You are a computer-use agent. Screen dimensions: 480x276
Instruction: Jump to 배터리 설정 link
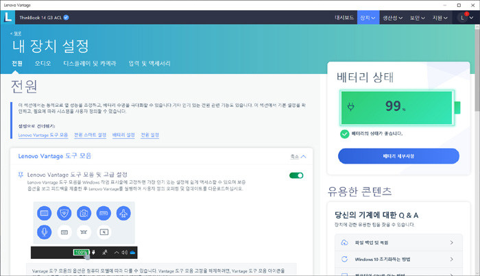123,135
